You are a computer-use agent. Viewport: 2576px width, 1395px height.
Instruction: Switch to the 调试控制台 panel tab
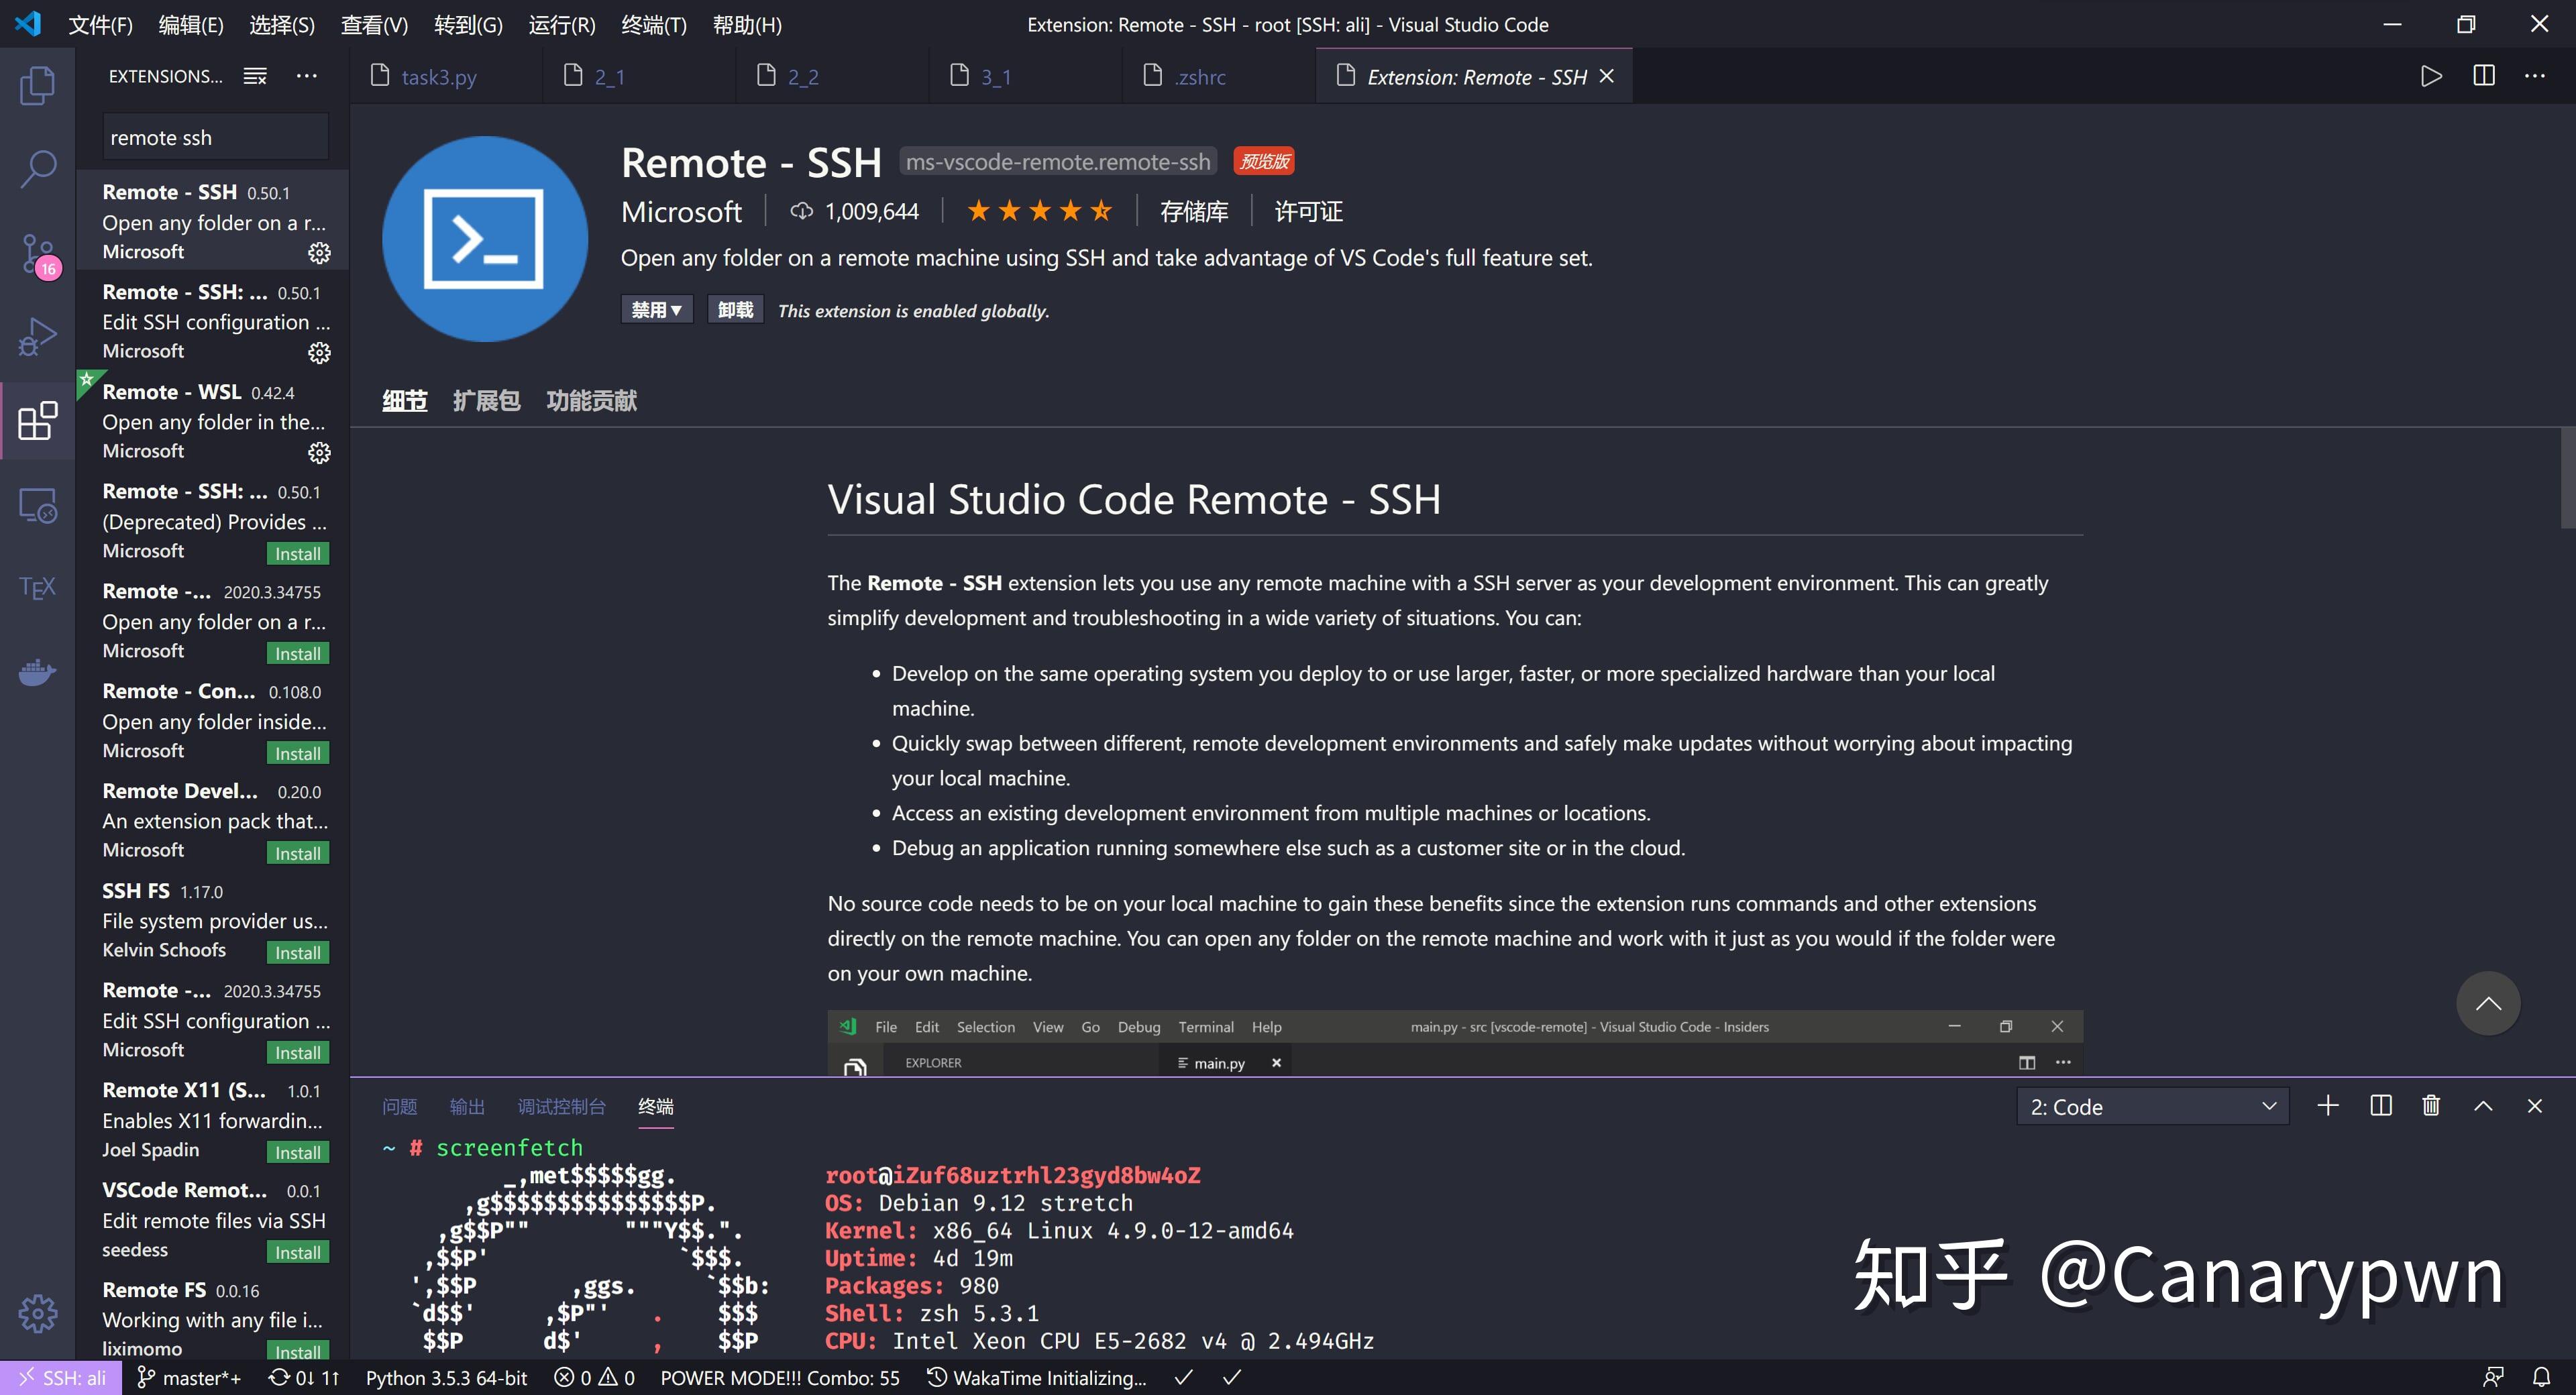coord(561,1107)
